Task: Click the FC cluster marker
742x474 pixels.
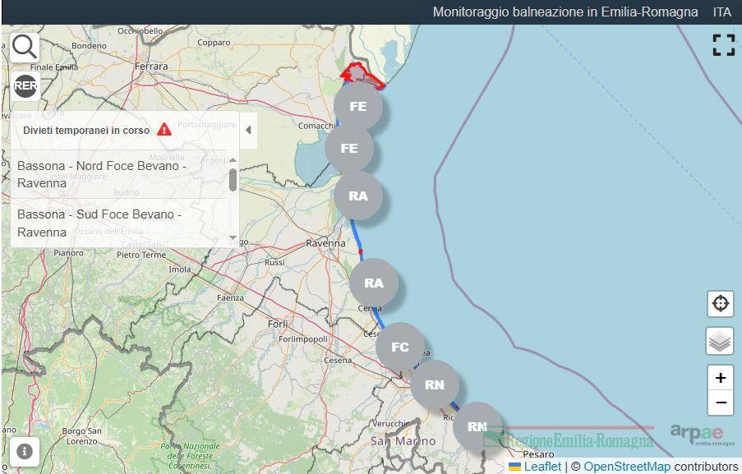Action: (x=400, y=347)
